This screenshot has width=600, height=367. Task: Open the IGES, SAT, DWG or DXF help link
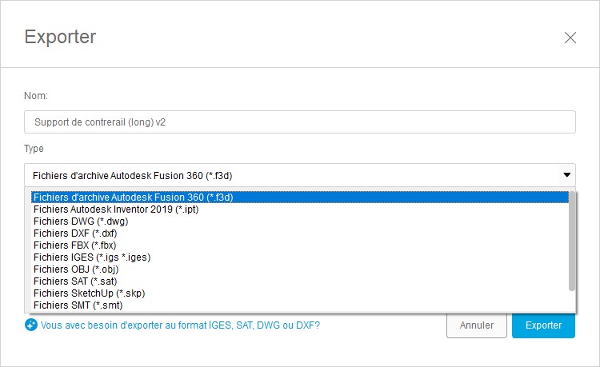180,325
